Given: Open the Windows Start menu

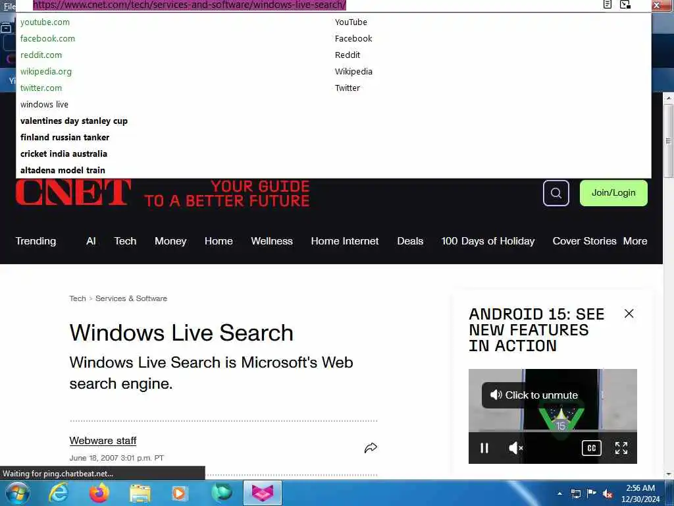Looking at the screenshot, I should [x=17, y=493].
